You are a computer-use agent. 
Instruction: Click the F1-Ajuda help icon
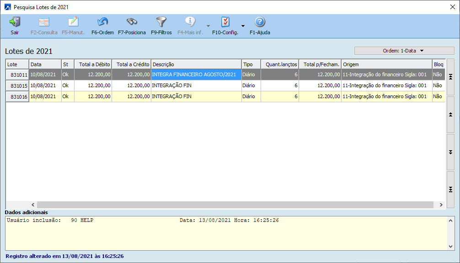pos(260,22)
